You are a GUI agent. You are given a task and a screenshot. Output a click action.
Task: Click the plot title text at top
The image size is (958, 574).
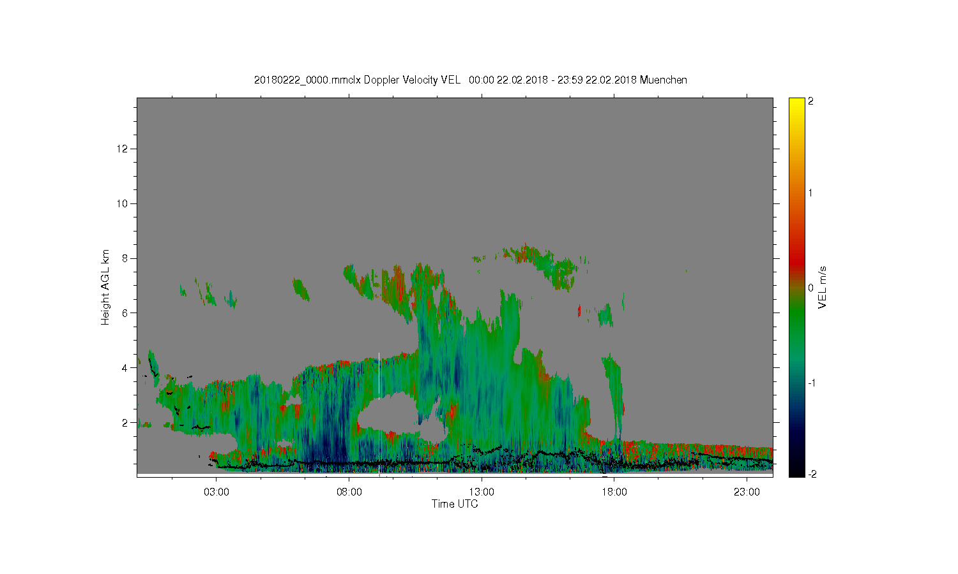point(471,80)
